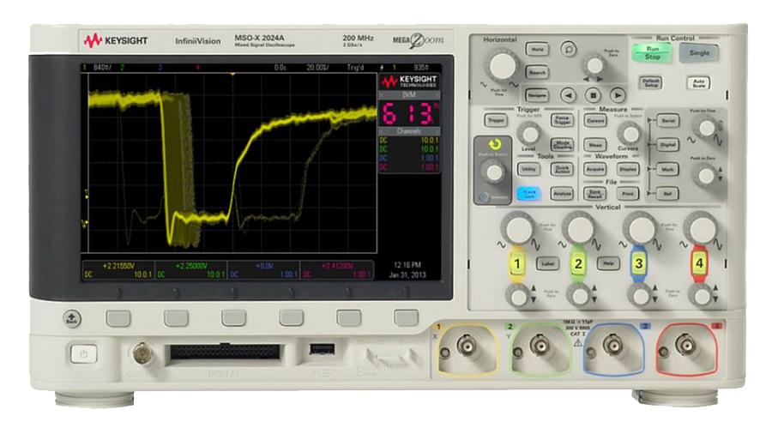This screenshot has width=772, height=428.
Task: Select the front-panel USB port
Action: click(x=322, y=349)
